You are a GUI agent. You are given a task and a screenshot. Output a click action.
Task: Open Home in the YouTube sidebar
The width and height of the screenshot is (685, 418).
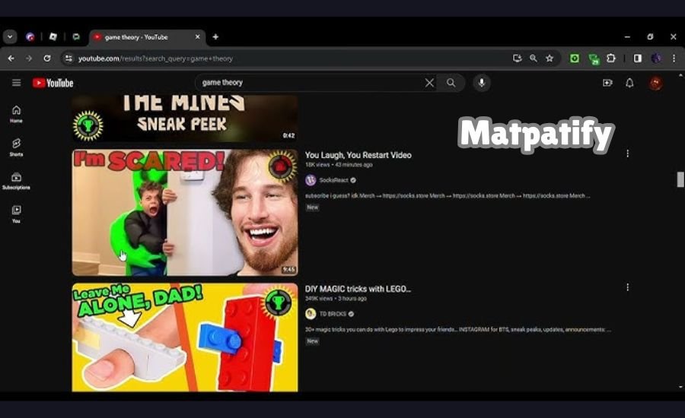point(16,114)
